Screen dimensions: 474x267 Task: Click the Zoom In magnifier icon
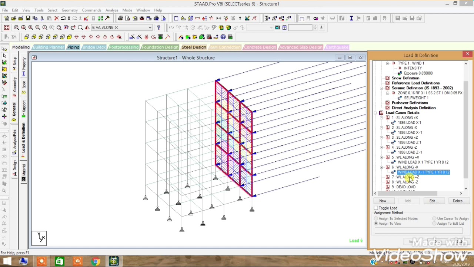tap(31, 27)
